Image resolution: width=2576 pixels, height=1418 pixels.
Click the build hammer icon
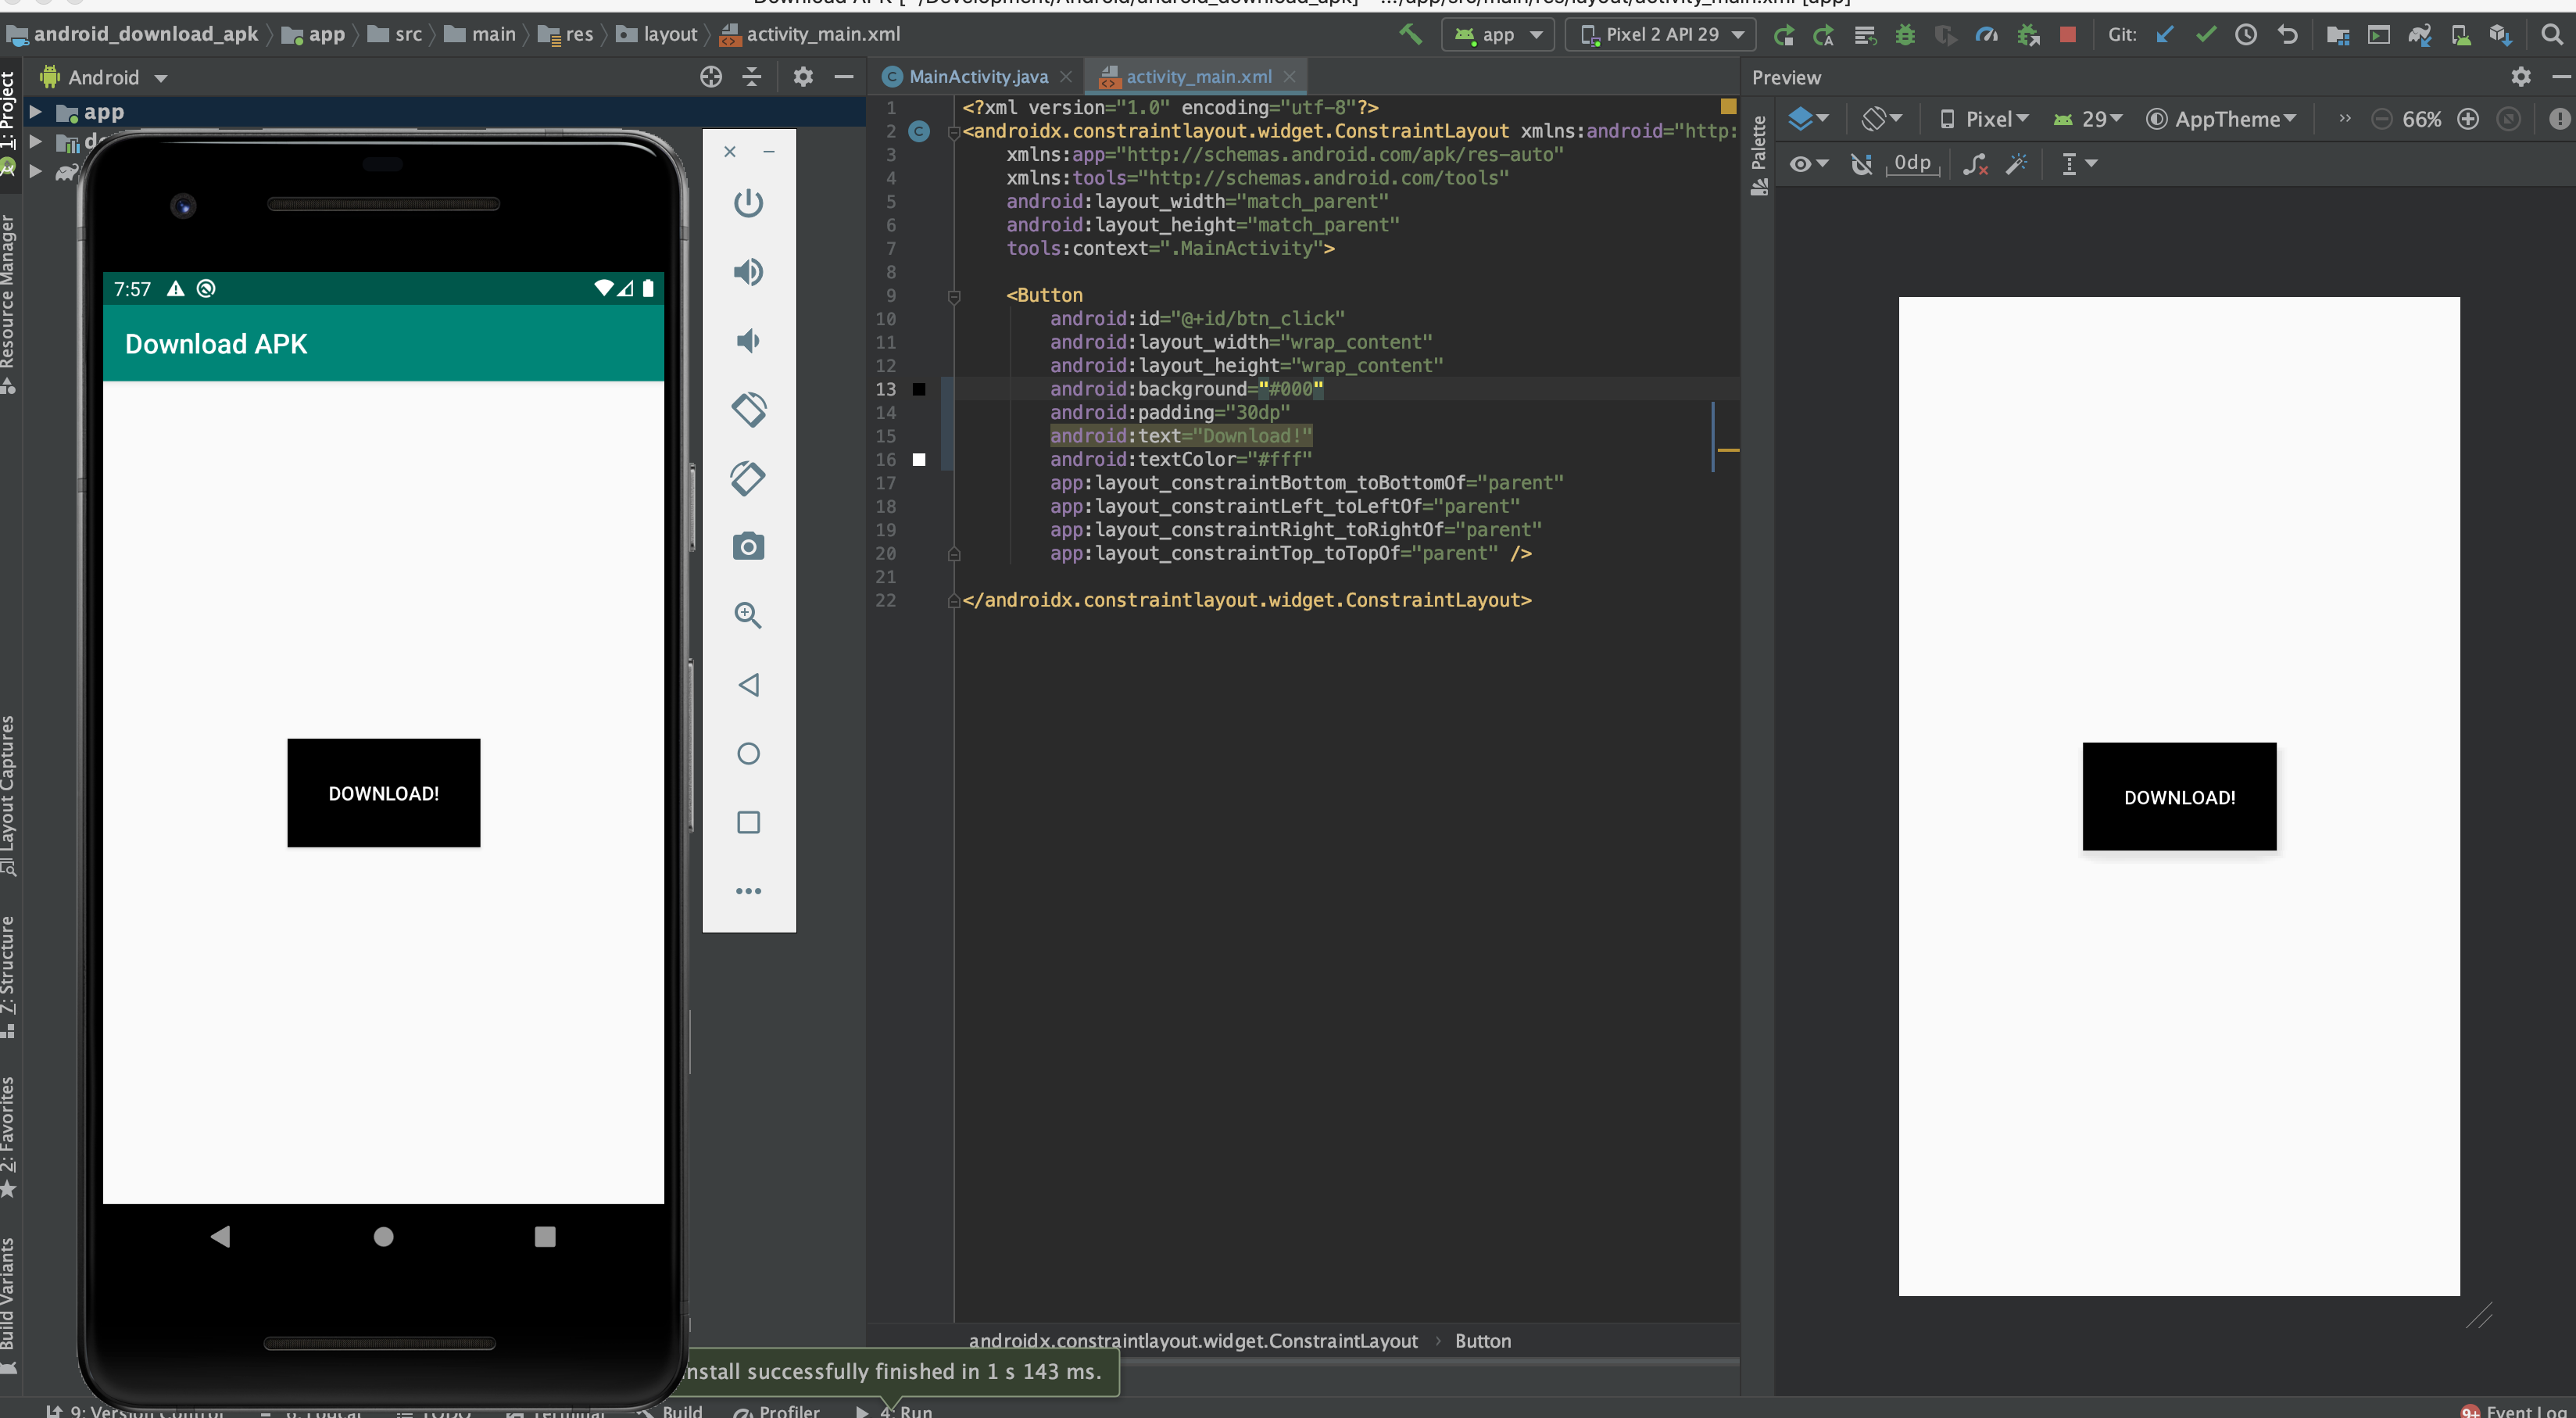(x=1410, y=34)
